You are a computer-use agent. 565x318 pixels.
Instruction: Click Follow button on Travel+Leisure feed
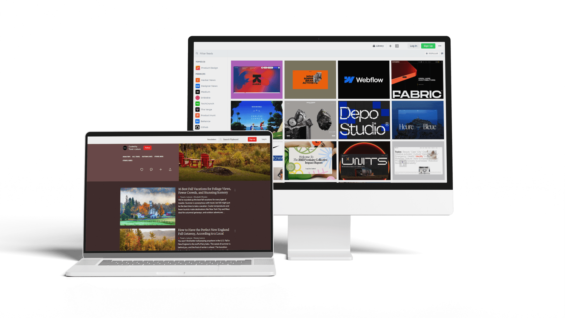coord(147,148)
